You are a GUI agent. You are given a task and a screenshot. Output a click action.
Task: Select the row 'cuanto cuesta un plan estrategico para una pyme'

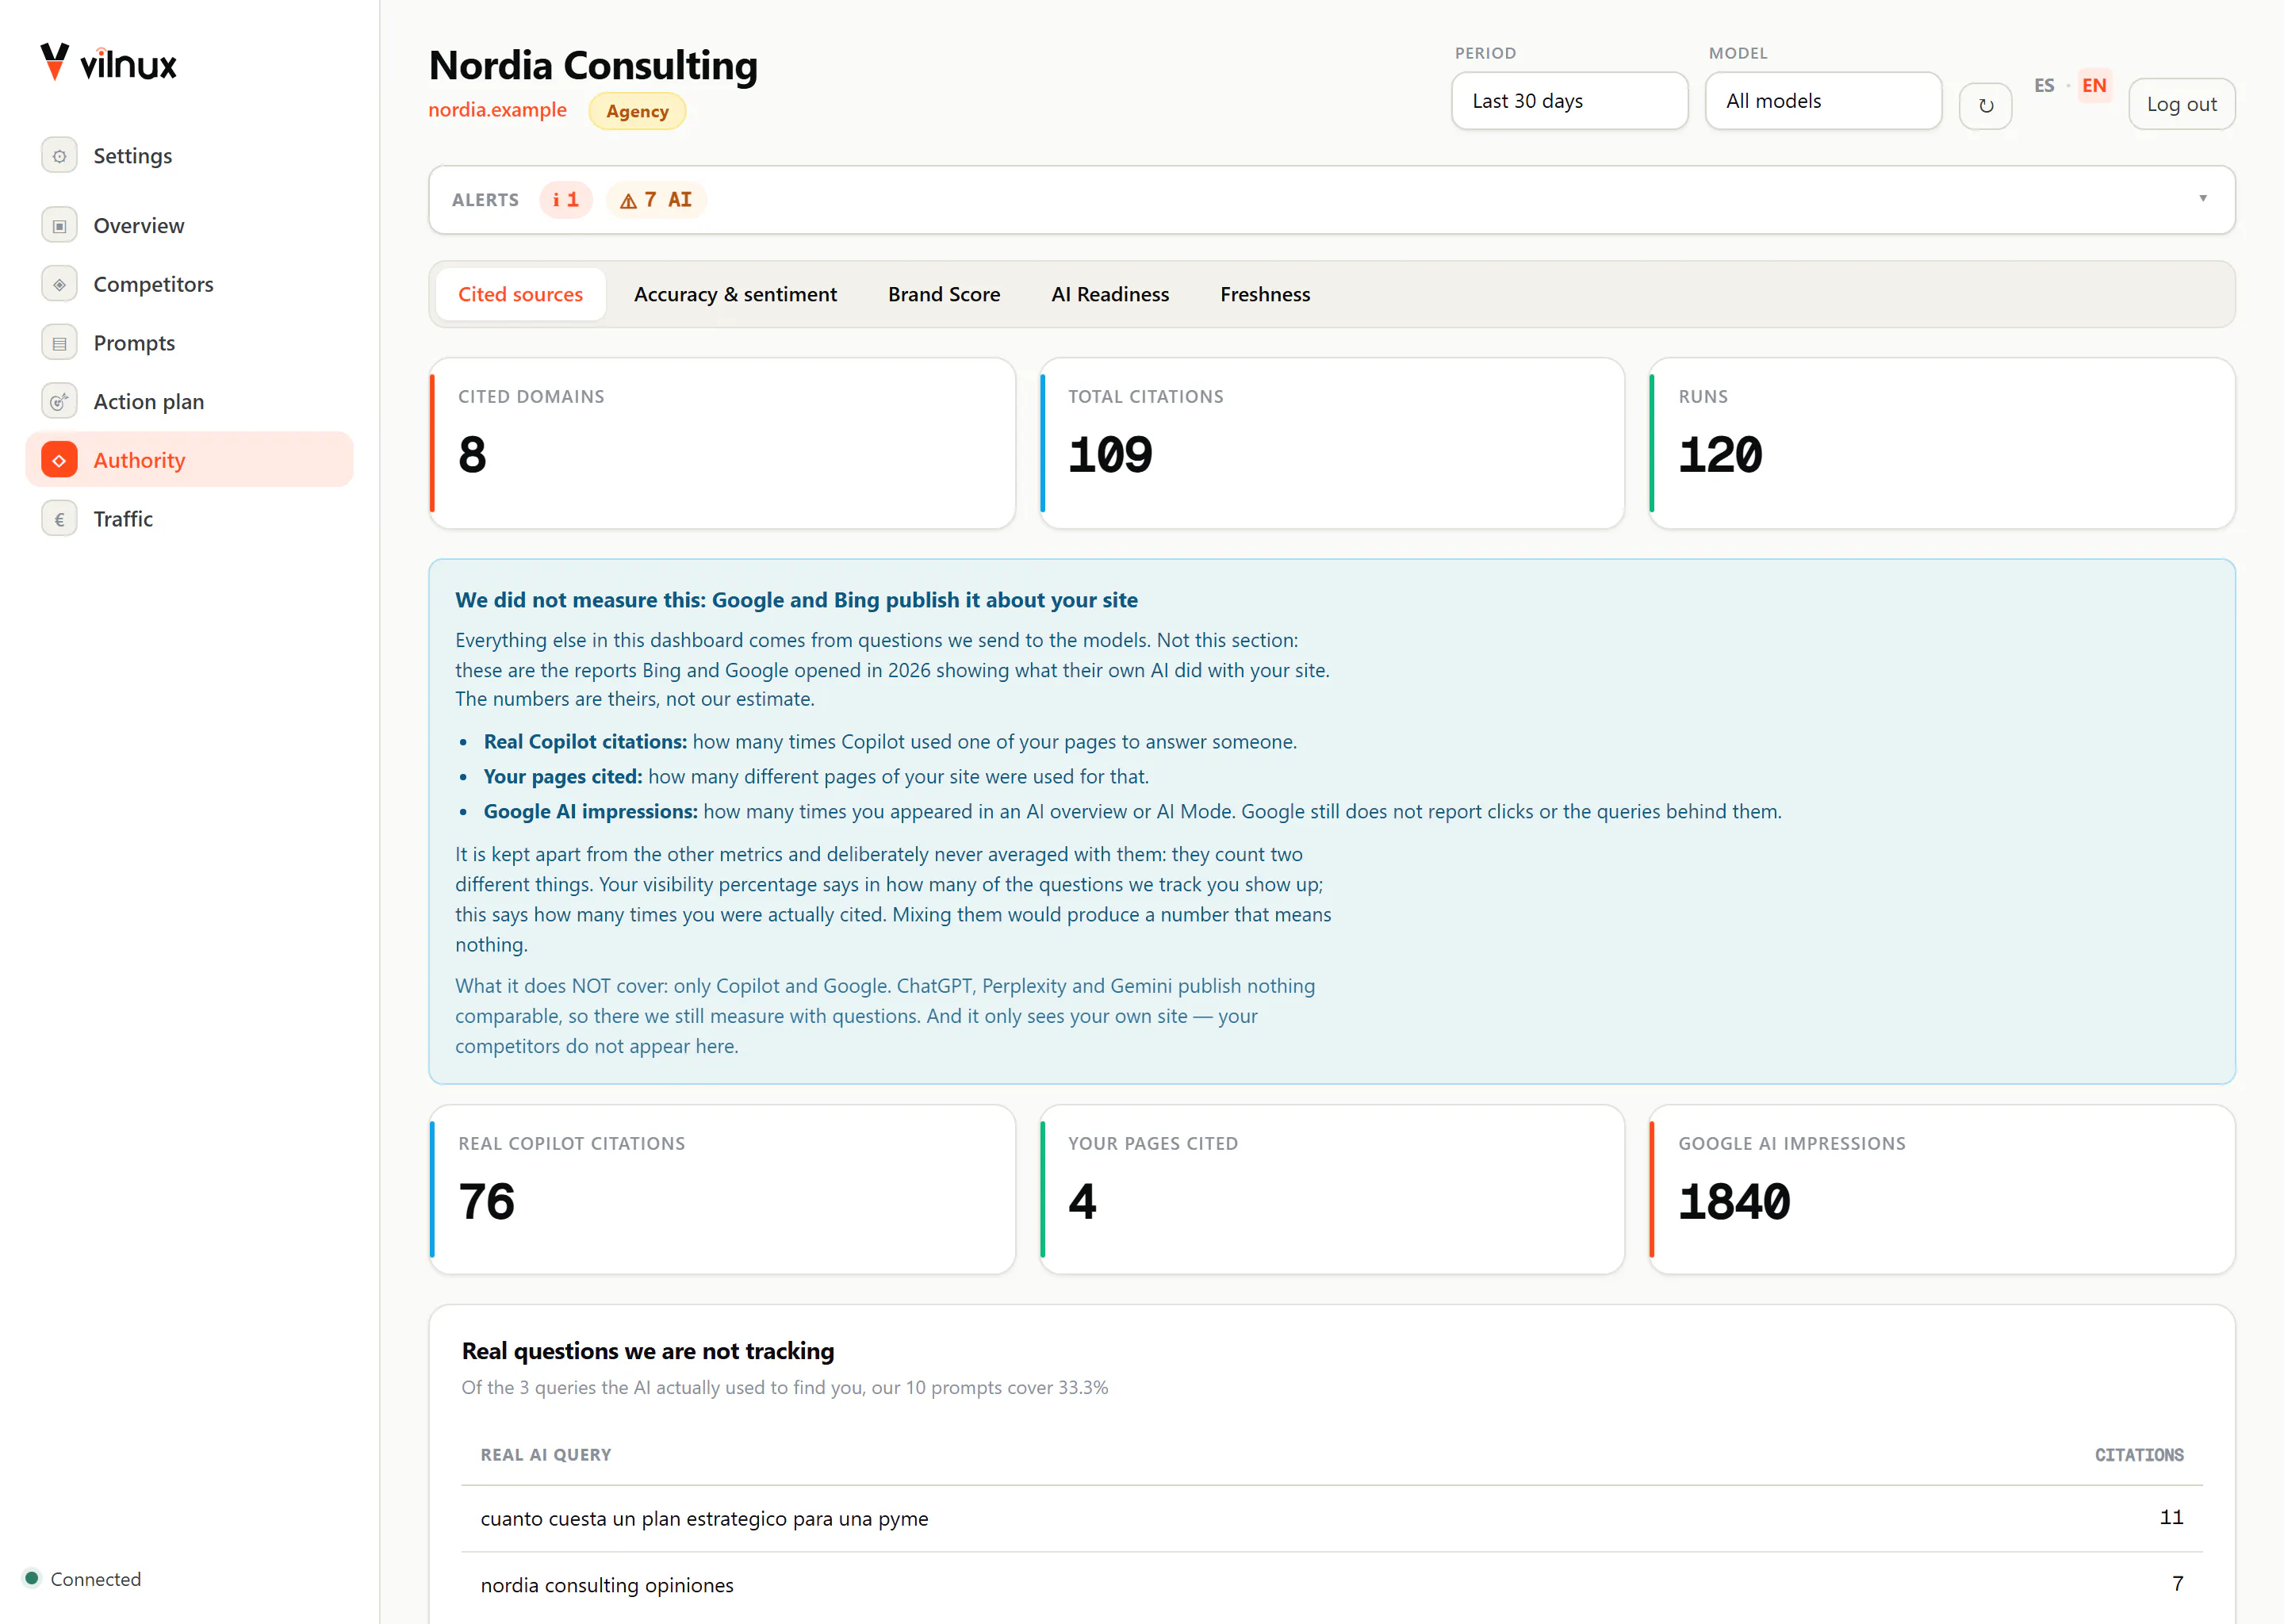pyautogui.click(x=1332, y=1519)
